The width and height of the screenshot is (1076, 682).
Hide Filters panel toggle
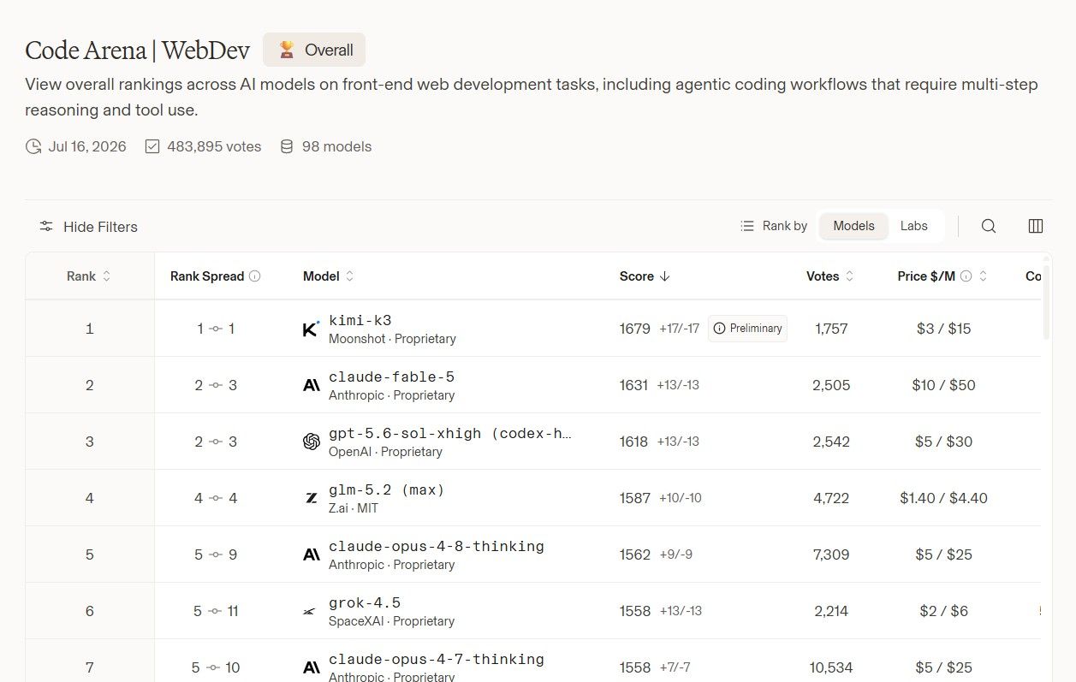(x=88, y=227)
